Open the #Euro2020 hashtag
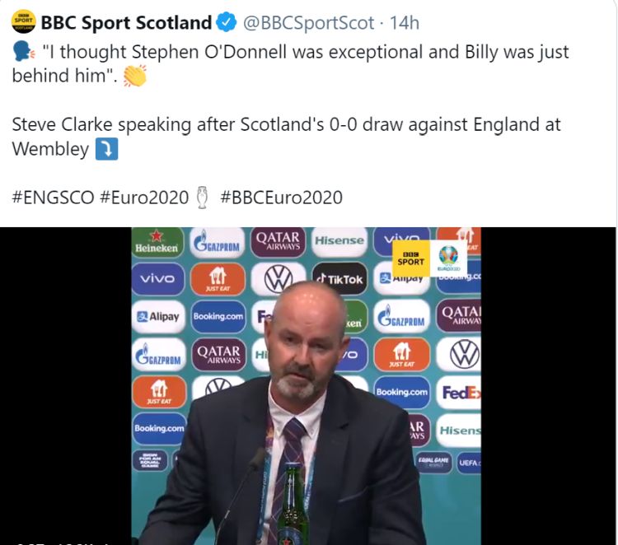This screenshot has height=545, width=618. (144, 198)
